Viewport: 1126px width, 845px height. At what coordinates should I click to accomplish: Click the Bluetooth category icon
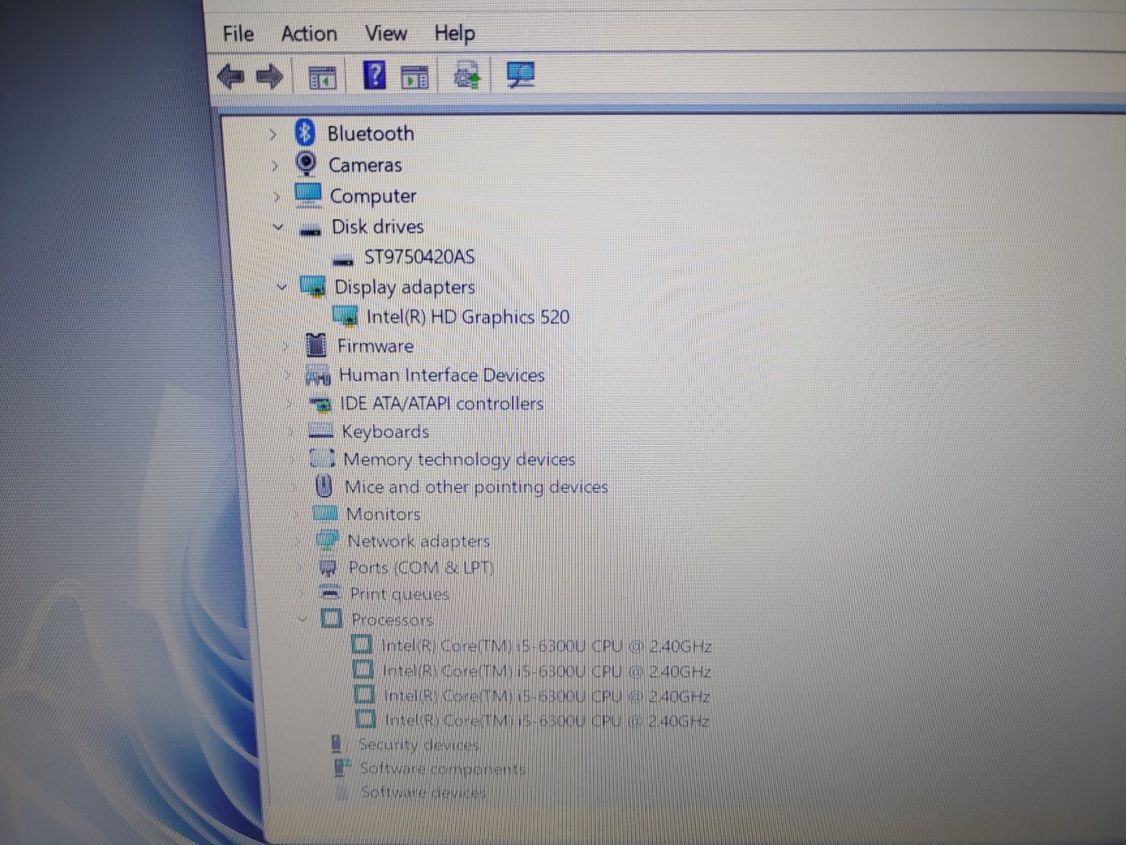coord(305,133)
